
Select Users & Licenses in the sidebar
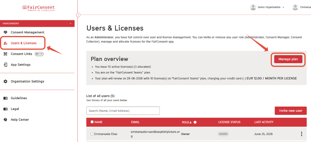(24, 43)
